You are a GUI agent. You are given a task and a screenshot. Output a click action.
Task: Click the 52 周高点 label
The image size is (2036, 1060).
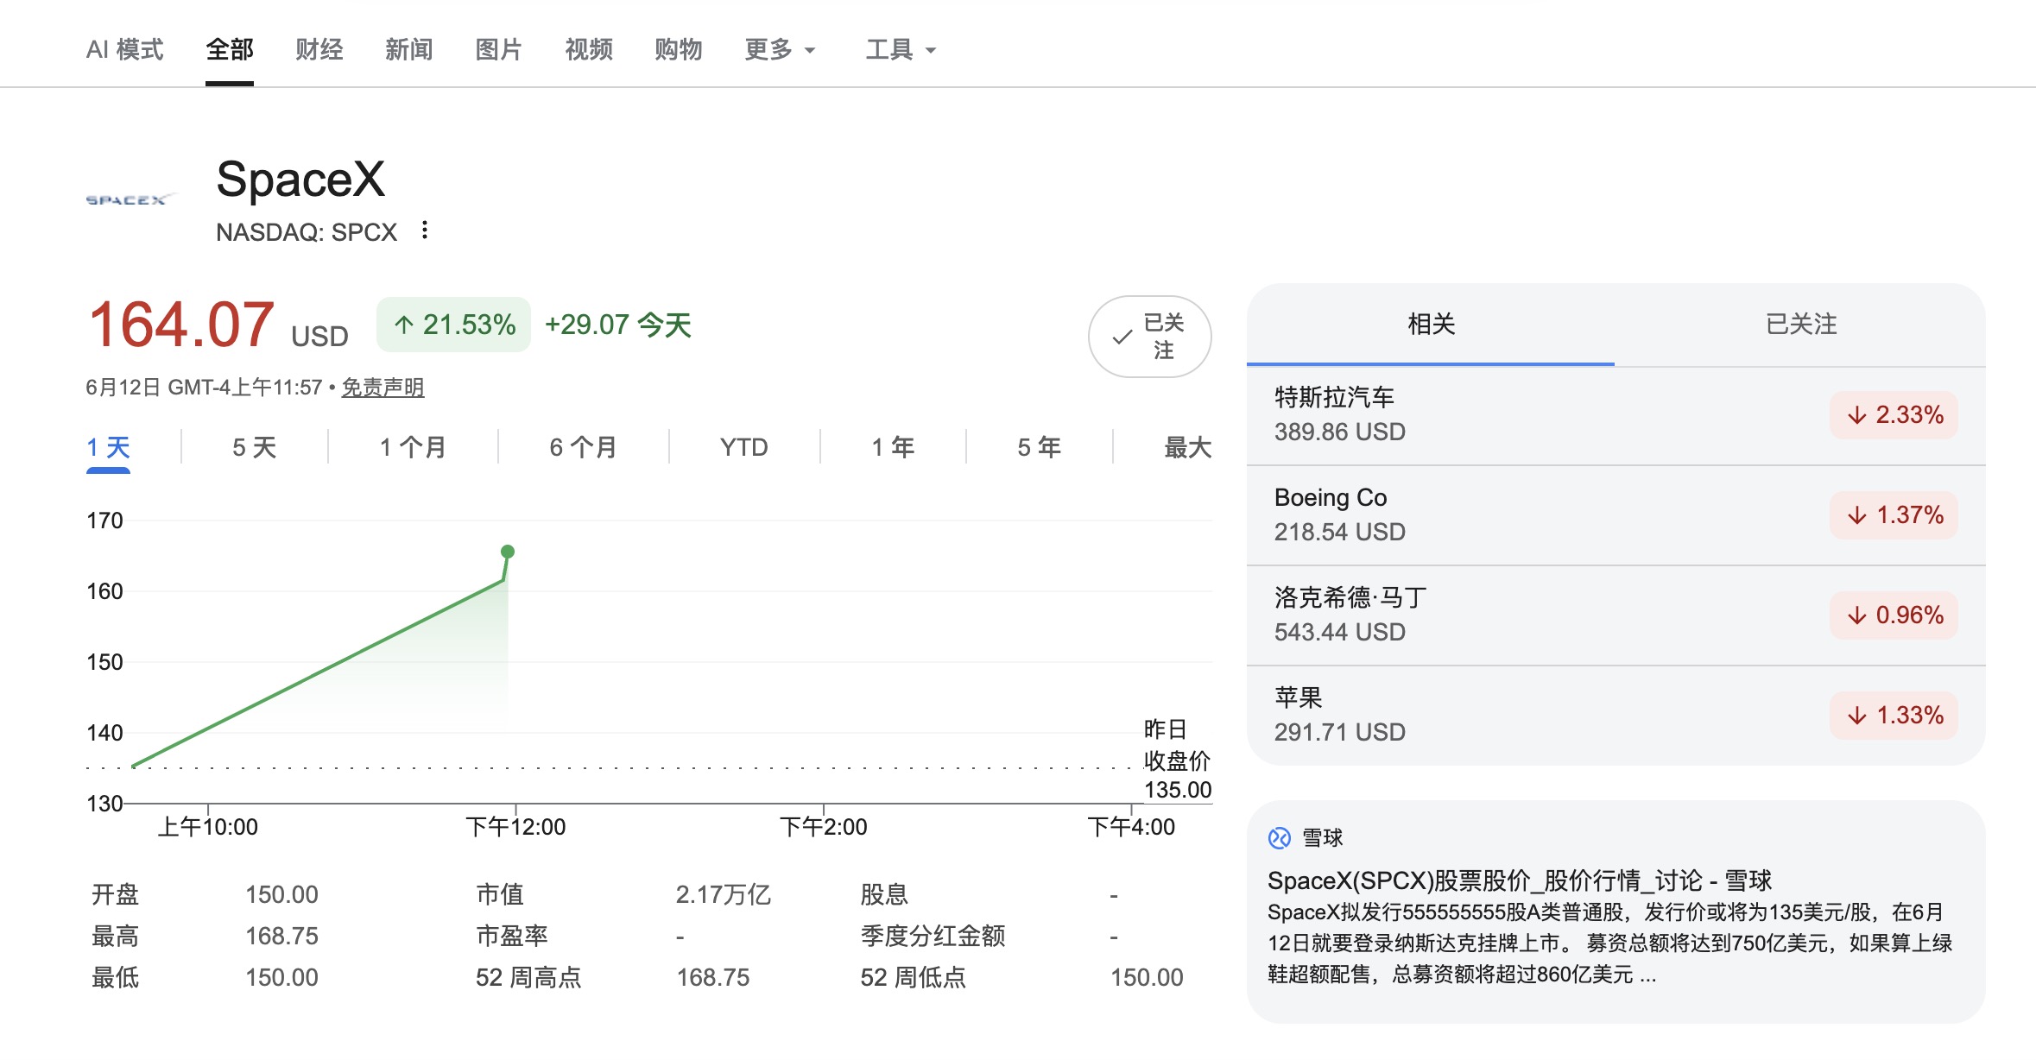(528, 977)
